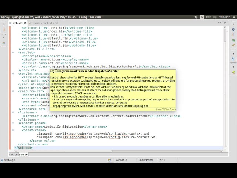Open the Design view tab
The height and width of the screenshot is (178, 237).
(x=13, y=154)
